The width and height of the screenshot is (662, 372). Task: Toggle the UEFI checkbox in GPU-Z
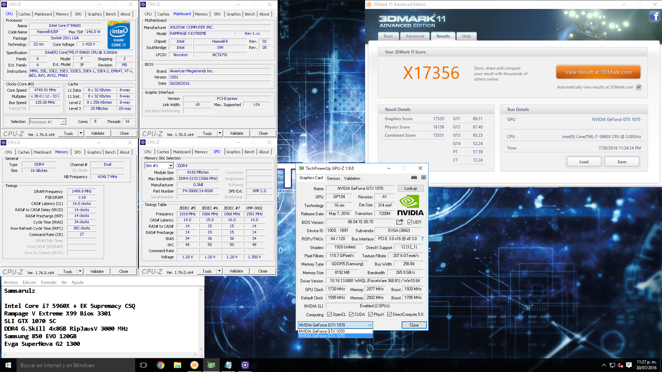coord(410,222)
